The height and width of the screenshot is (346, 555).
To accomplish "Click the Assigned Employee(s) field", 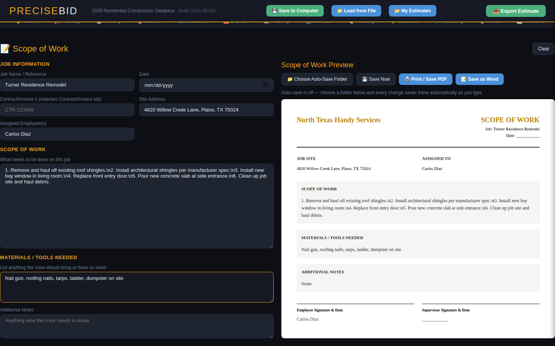I will [x=67, y=134].
